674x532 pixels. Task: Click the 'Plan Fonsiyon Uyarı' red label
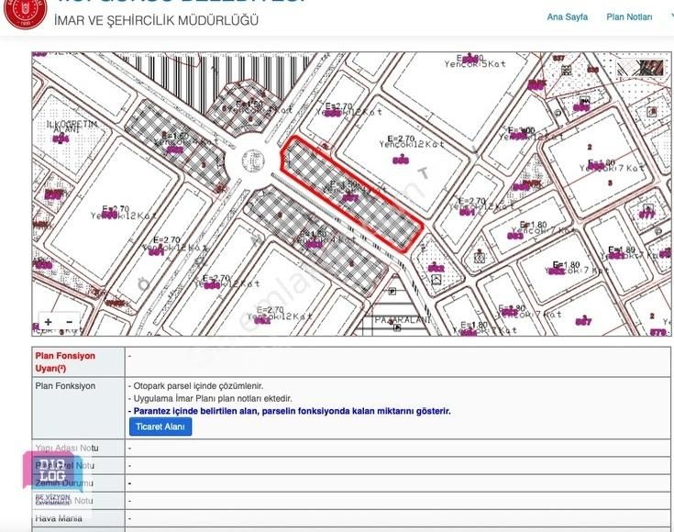point(65,361)
